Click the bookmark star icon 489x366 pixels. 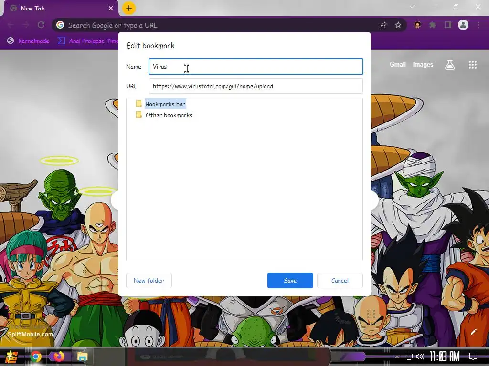(398, 25)
